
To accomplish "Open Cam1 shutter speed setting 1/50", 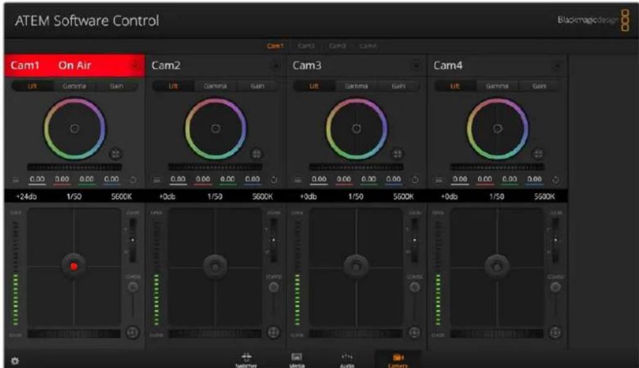I will [x=74, y=197].
